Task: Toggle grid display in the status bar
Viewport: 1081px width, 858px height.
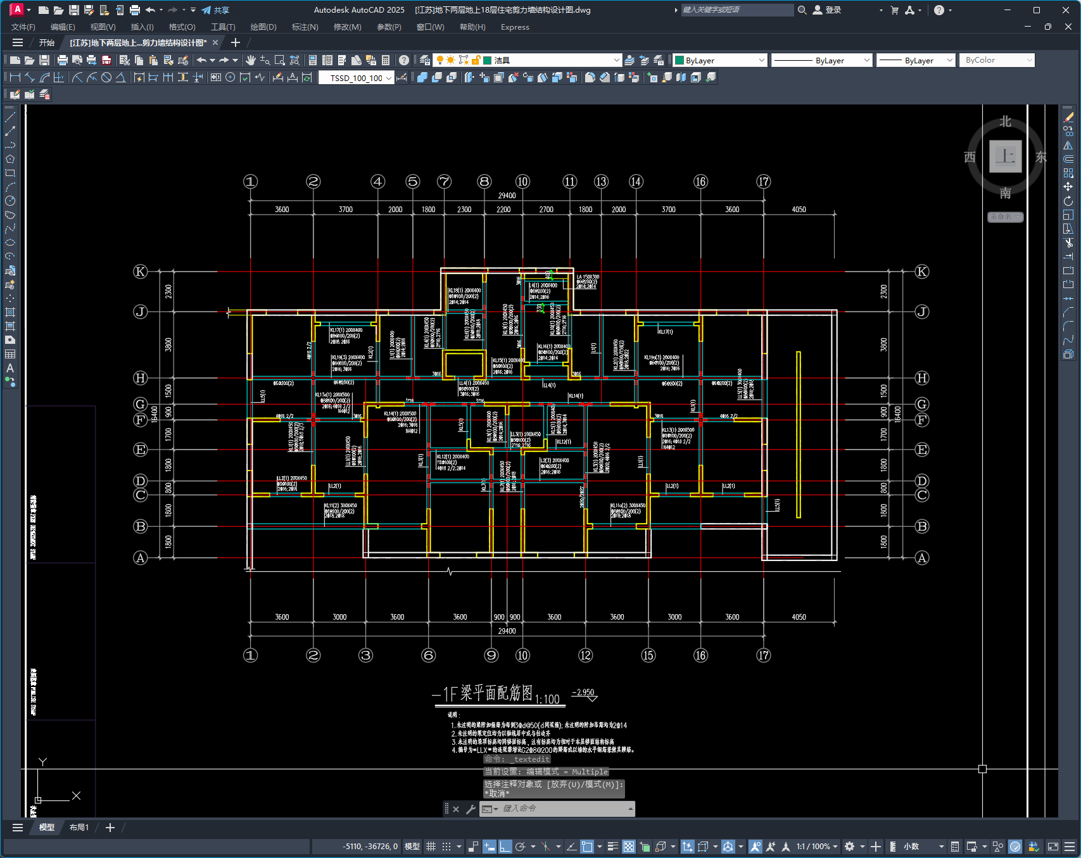Action: (x=431, y=847)
